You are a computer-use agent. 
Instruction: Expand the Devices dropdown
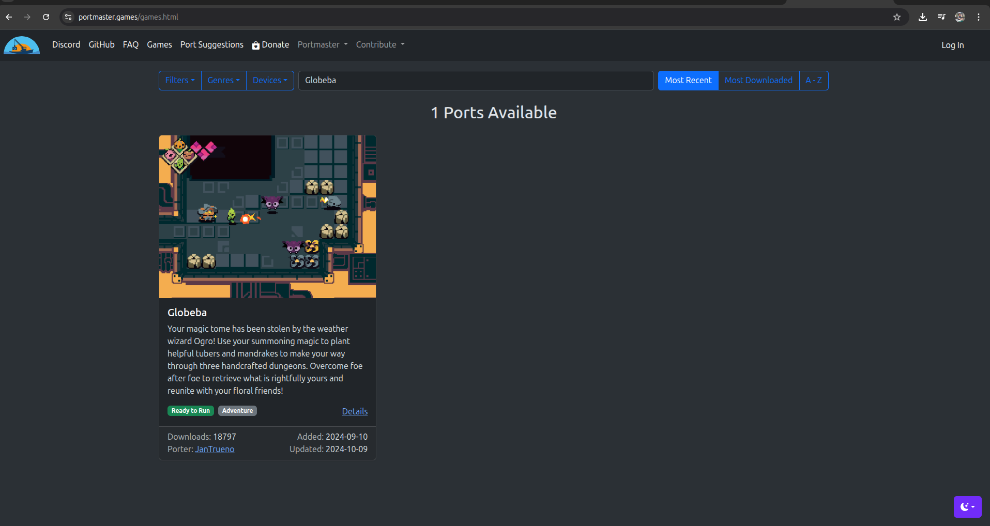269,81
